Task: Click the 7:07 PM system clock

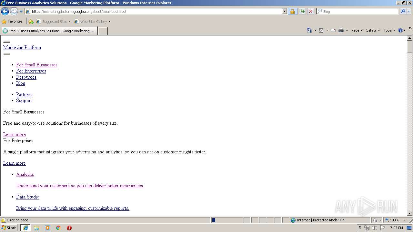Action: [396, 228]
